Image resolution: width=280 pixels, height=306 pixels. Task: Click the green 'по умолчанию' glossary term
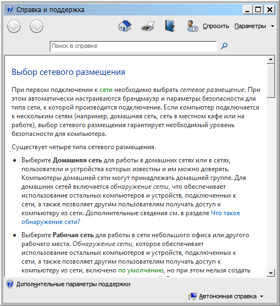[x=141, y=270]
